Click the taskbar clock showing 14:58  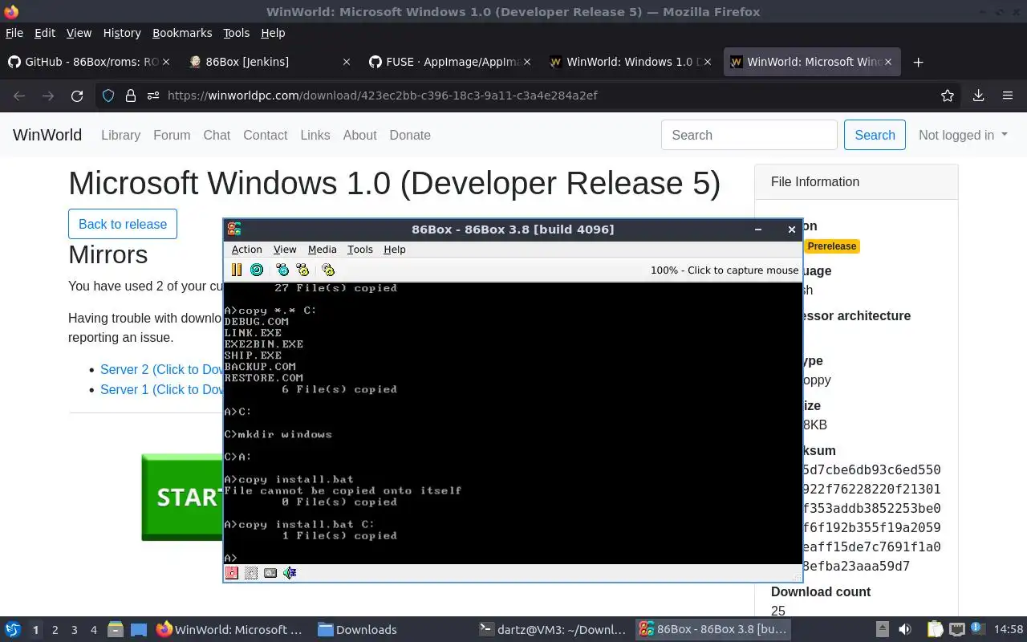click(1009, 630)
